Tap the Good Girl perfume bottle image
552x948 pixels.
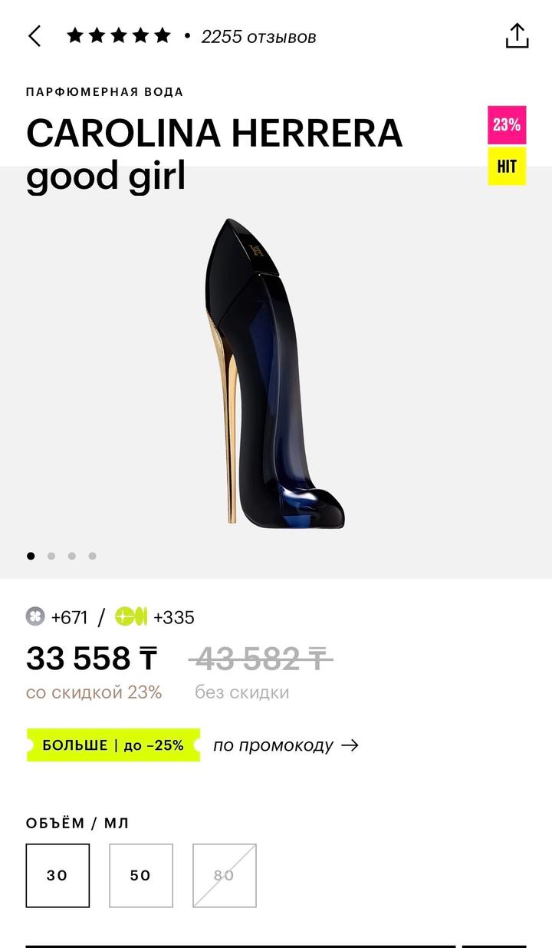coord(275,372)
